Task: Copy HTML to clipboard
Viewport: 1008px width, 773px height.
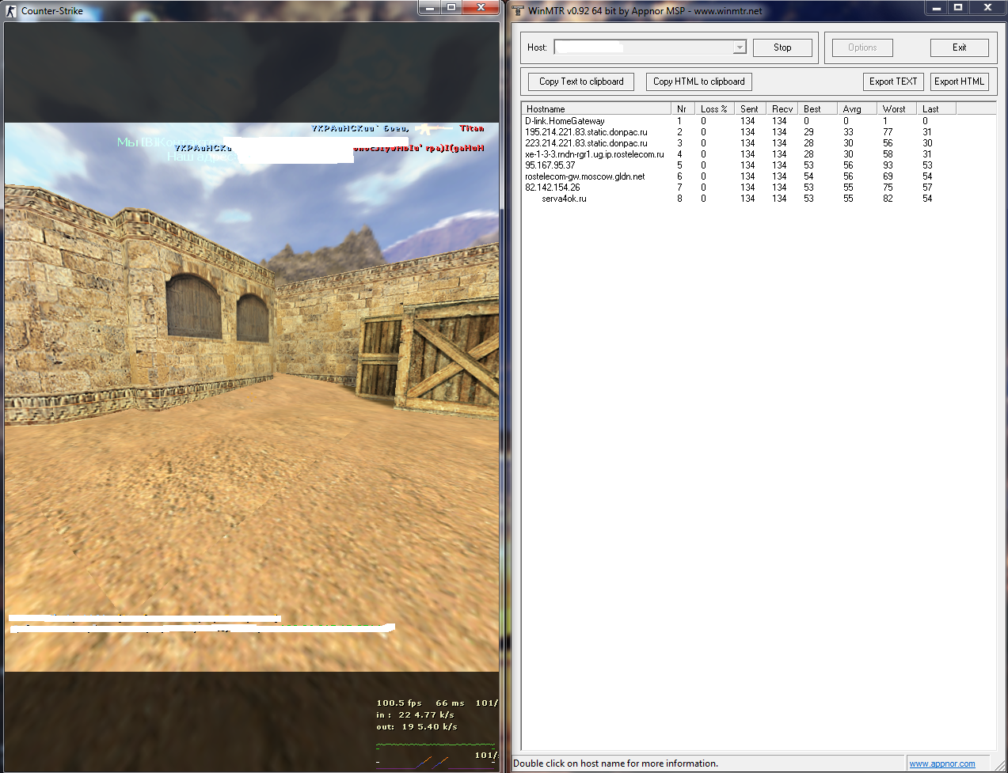Action: click(x=698, y=81)
